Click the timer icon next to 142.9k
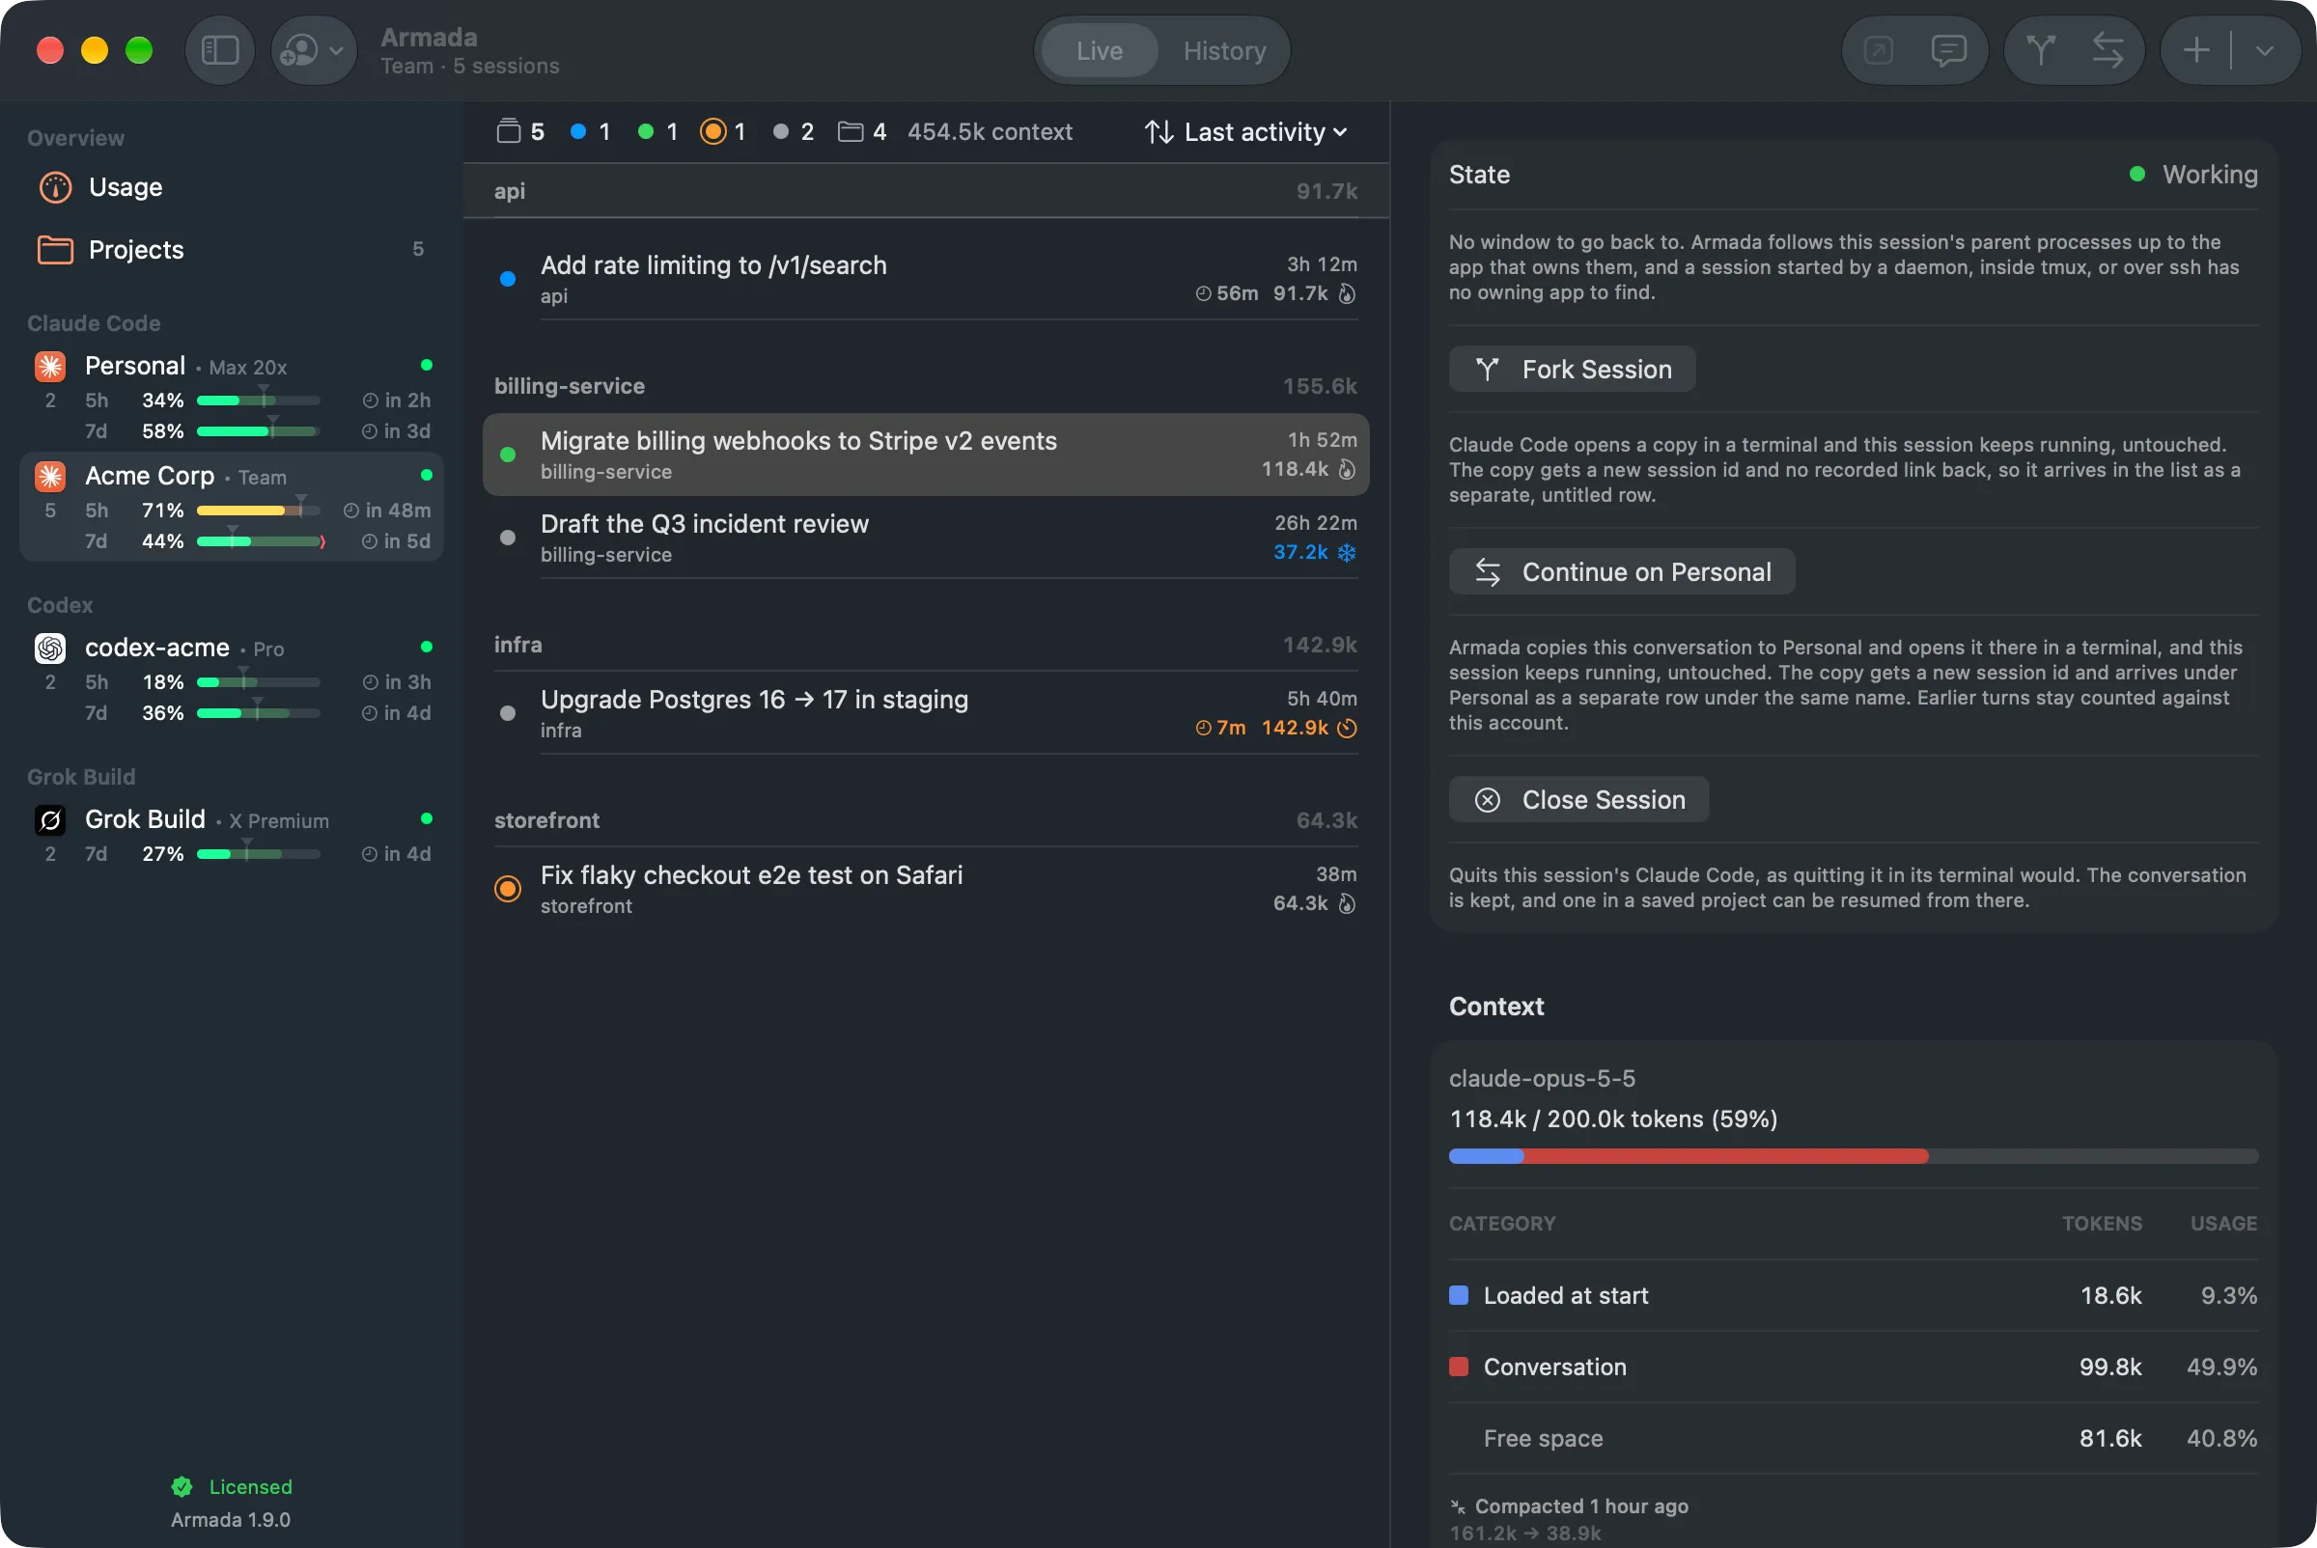Screen dimensions: 2317x1548 pyautogui.click(x=1346, y=729)
